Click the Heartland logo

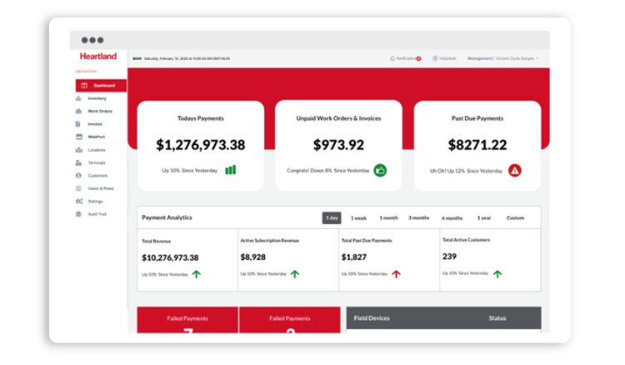coord(98,57)
